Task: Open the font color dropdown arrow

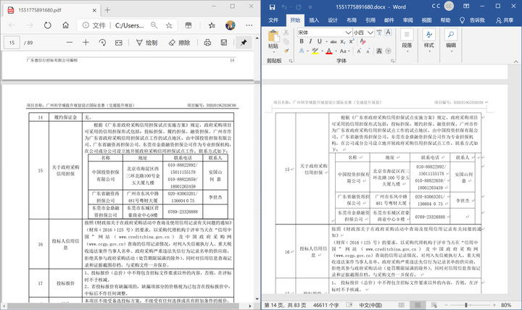Action: 336,51
